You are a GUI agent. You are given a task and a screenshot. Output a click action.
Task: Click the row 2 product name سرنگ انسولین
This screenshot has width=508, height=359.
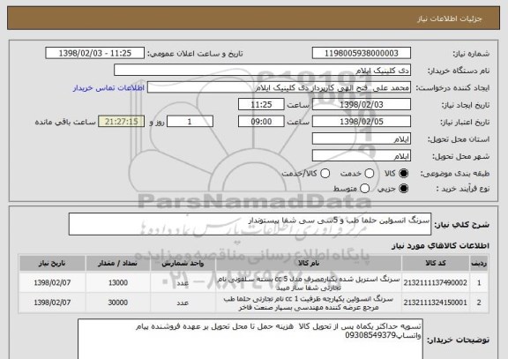click(309, 303)
